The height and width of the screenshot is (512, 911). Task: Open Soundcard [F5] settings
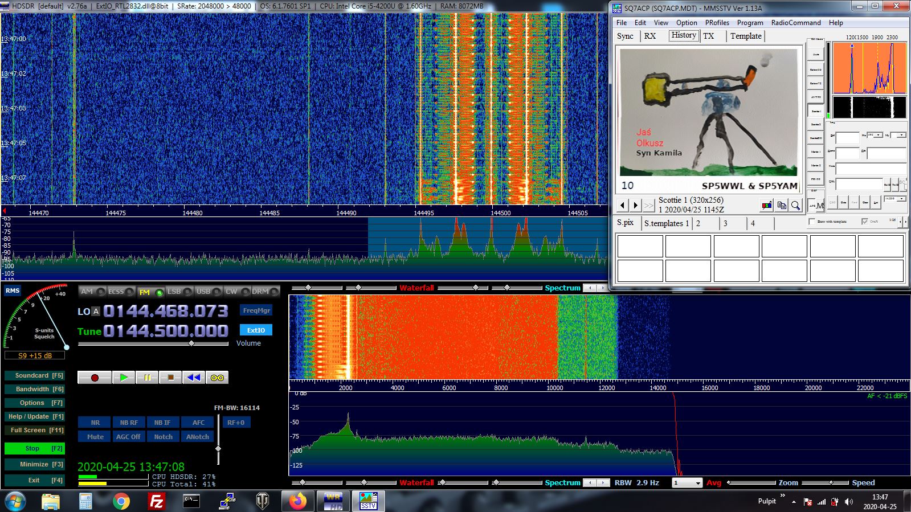[35, 376]
